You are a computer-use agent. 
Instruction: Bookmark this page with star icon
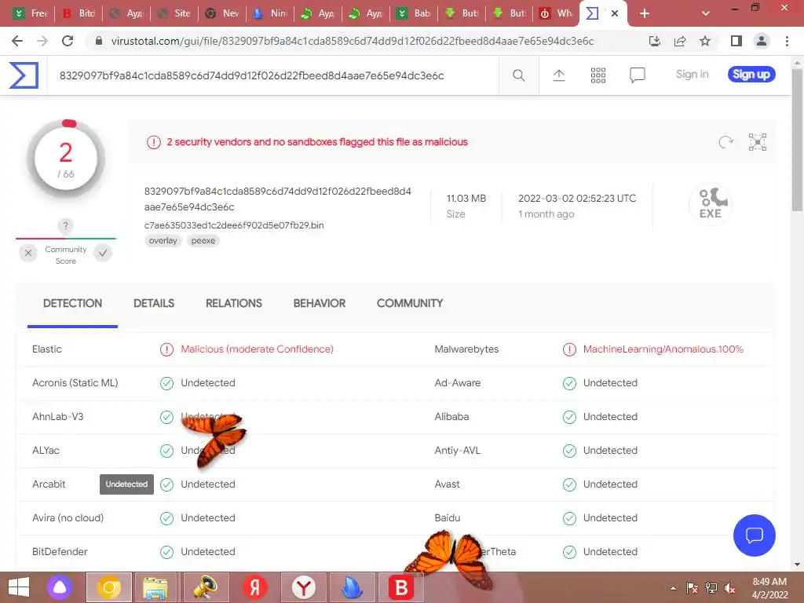(705, 41)
